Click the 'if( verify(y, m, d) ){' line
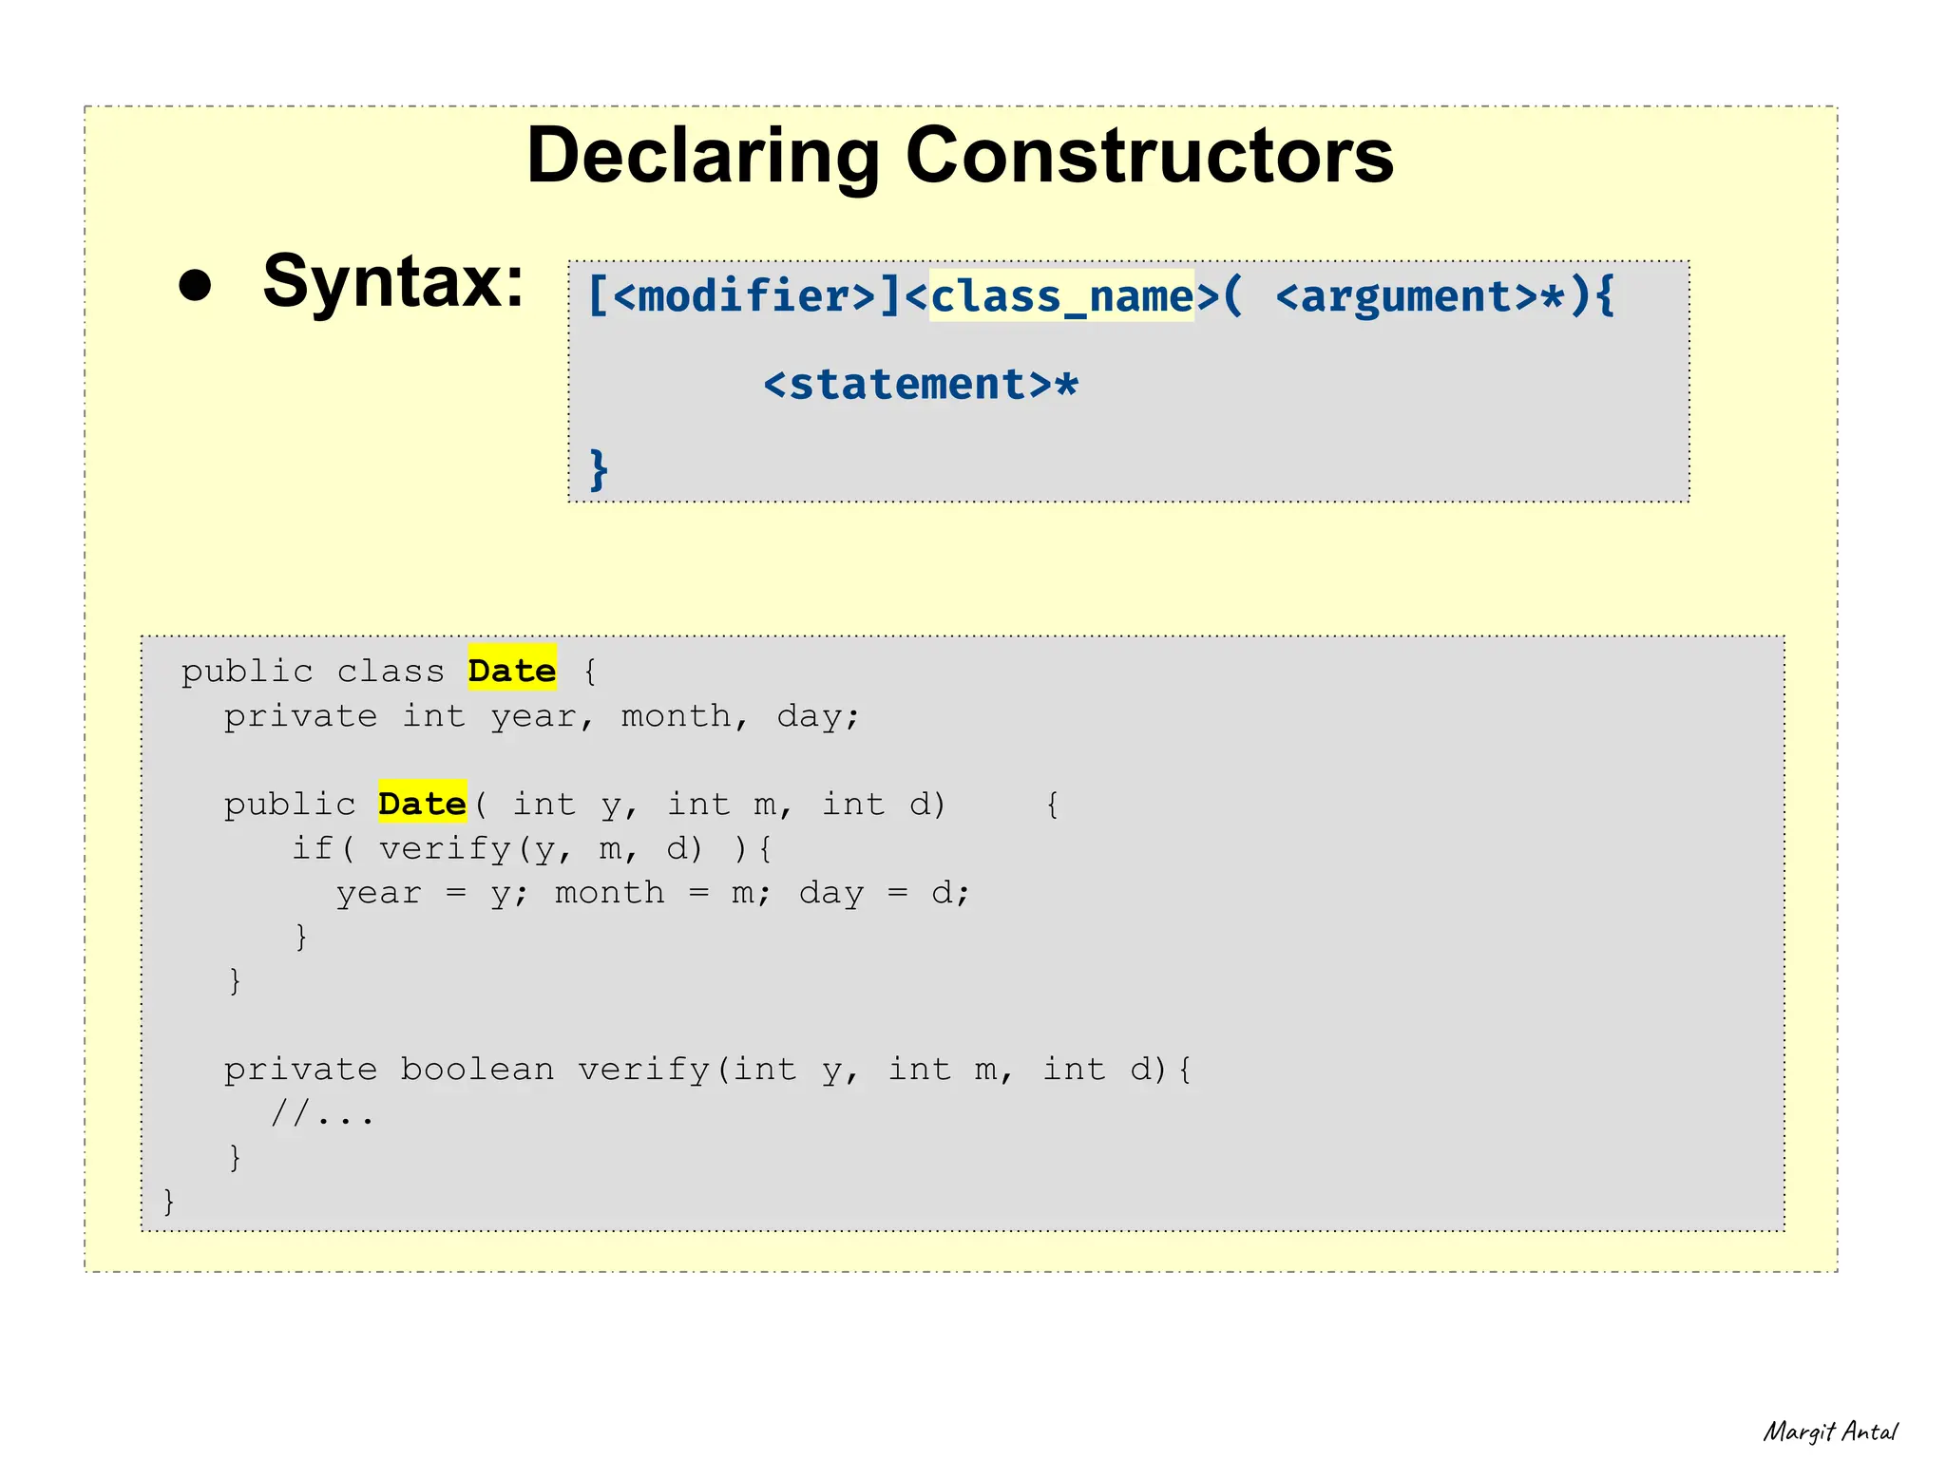This screenshot has height=1460, width=1946. click(532, 848)
